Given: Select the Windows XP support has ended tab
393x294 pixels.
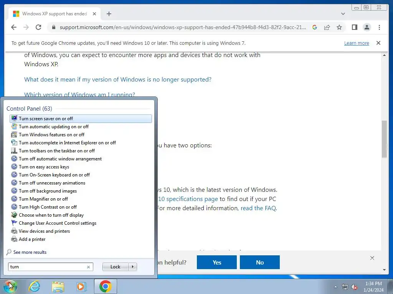Looking at the screenshot, I should [54, 14].
